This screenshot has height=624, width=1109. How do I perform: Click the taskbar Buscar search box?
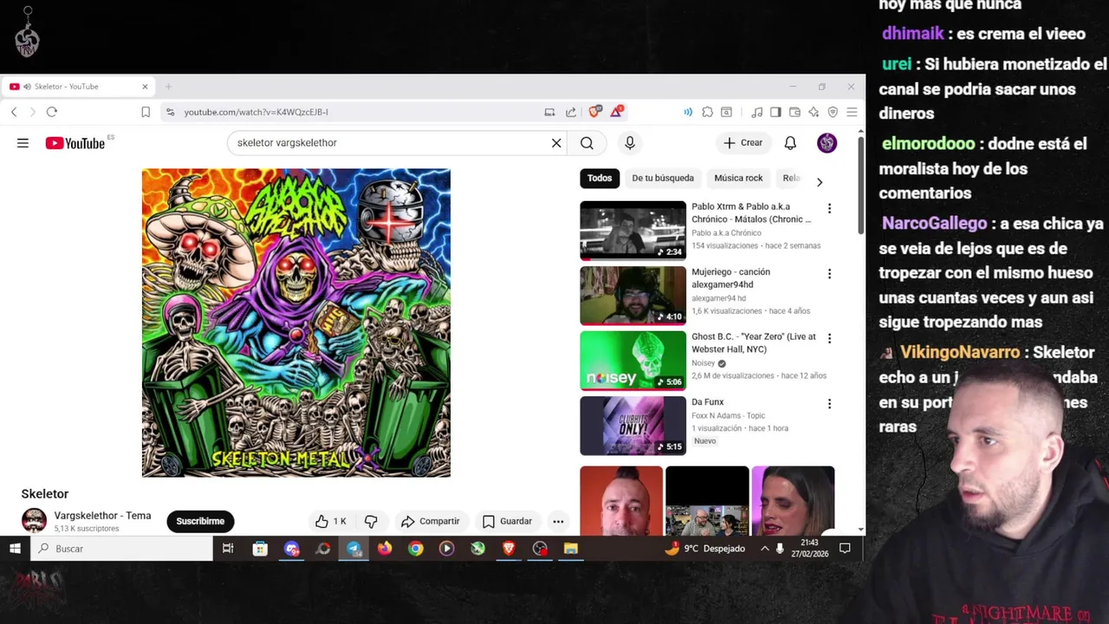coord(121,549)
